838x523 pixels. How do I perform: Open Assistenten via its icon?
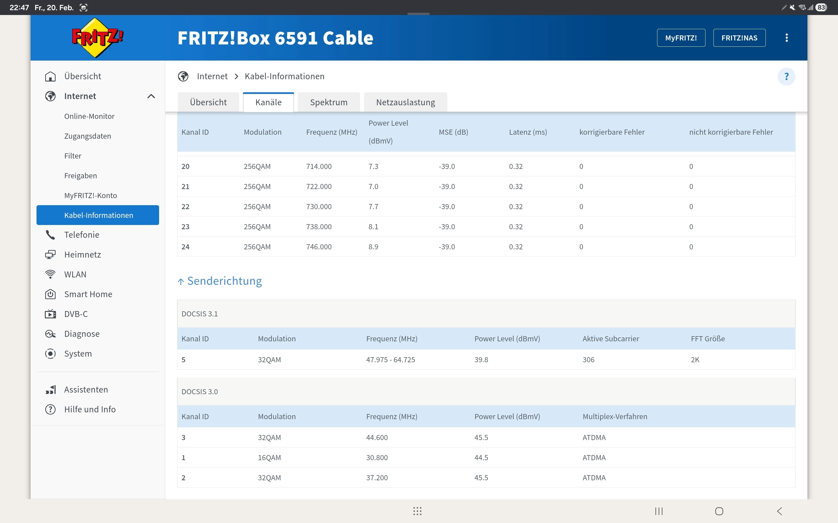tap(50, 389)
